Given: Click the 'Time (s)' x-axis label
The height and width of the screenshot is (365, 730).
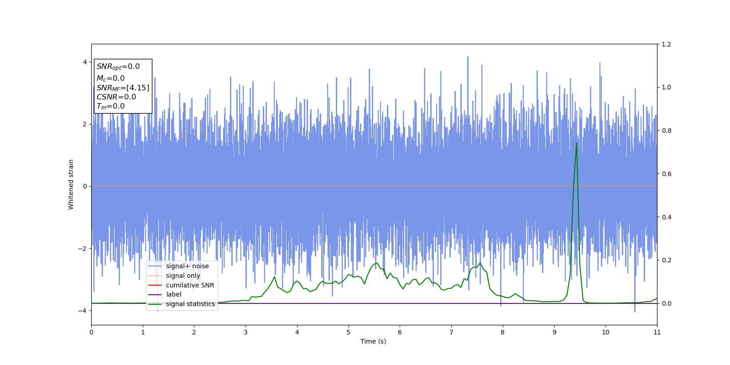Looking at the screenshot, I should coord(373,341).
